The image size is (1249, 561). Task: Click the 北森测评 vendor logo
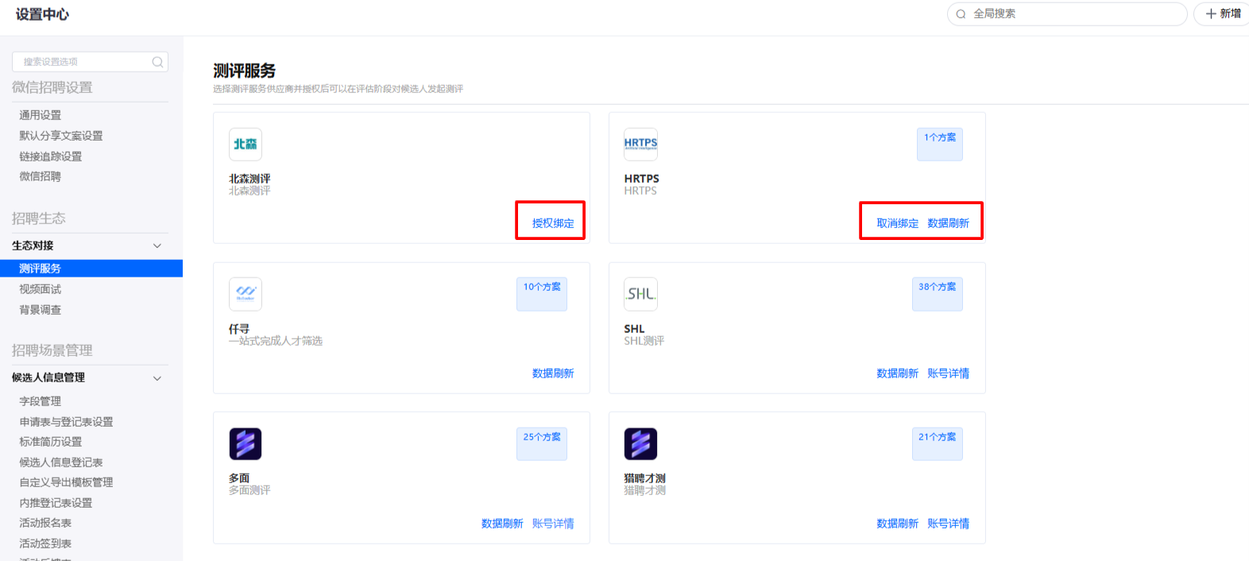[x=246, y=145]
